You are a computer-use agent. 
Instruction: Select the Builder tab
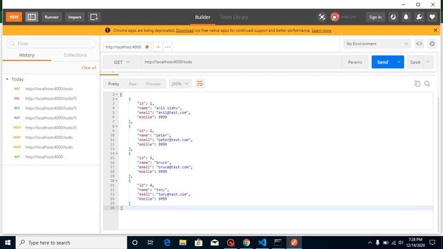(x=203, y=17)
